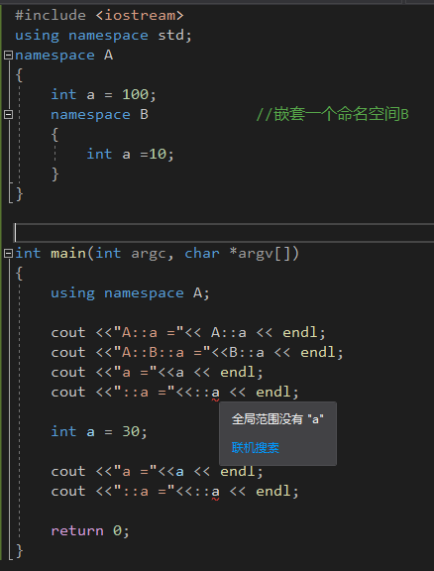Collapse the nested namespace B block
The image size is (434, 571).
(x=8, y=115)
